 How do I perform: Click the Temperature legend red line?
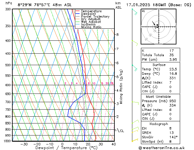[x=79, y=11]
